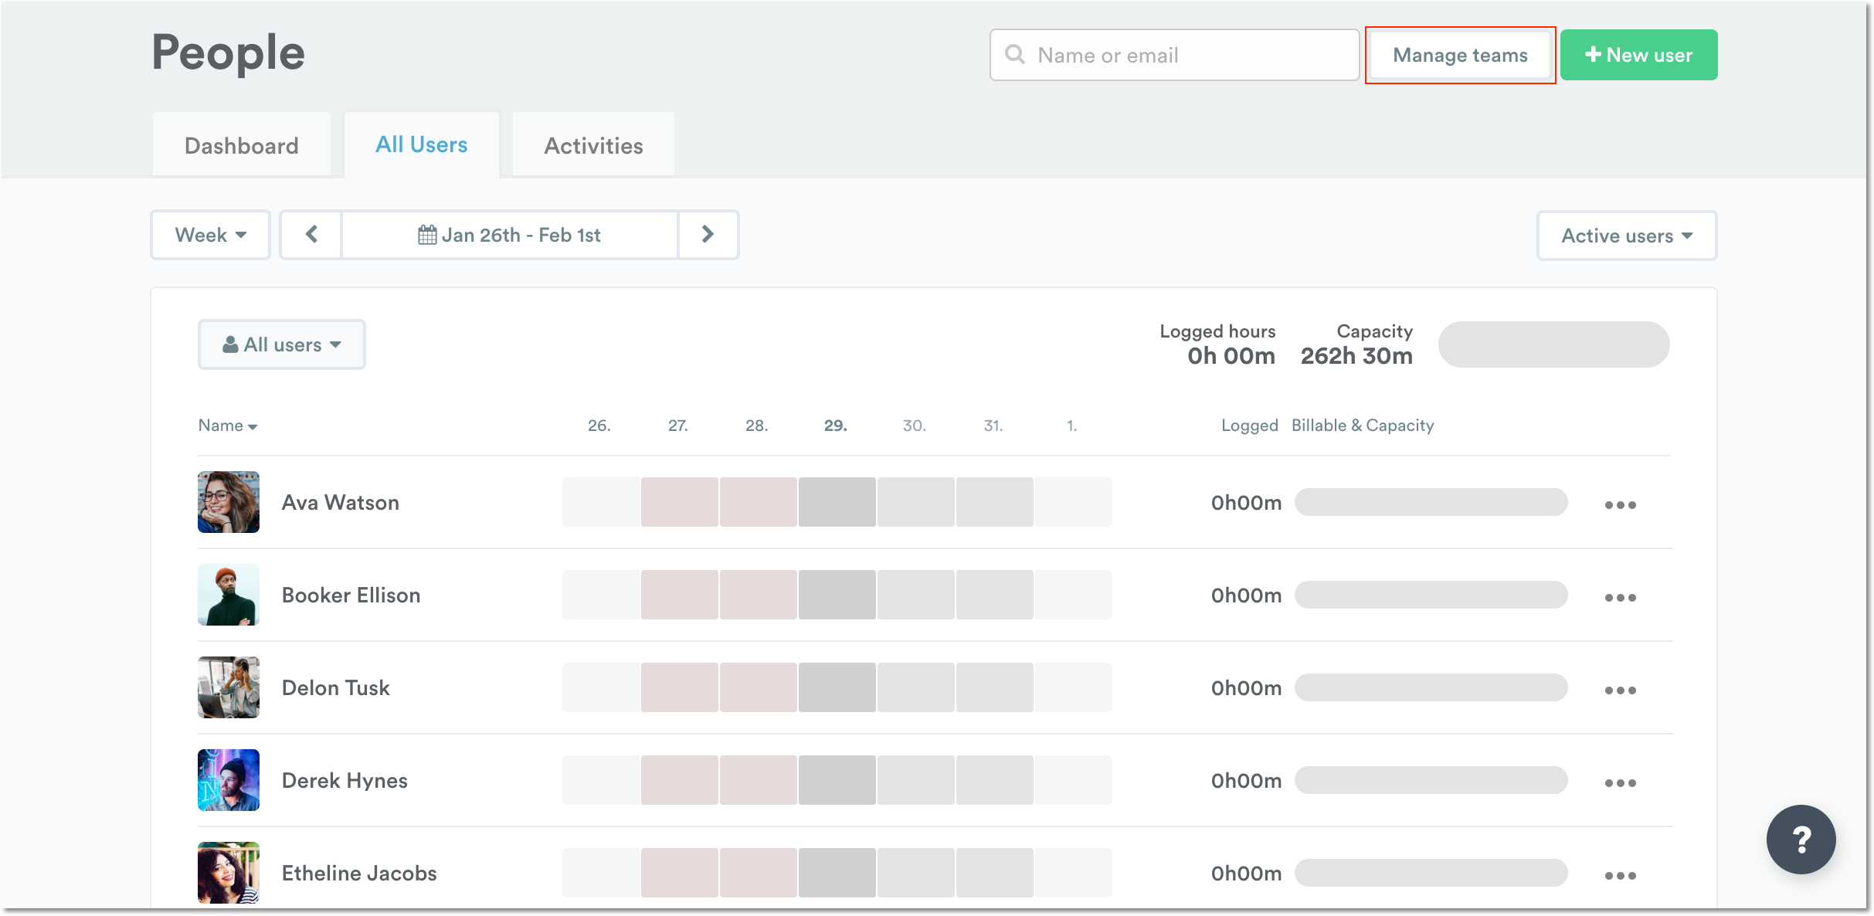Viewport: 1874px width, 916px height.
Task: Open the All users selector
Action: click(281, 344)
